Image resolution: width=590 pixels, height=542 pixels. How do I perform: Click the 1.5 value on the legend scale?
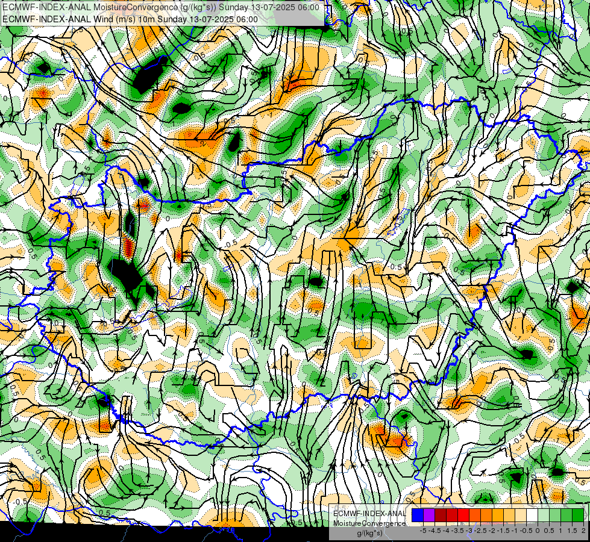point(572,531)
